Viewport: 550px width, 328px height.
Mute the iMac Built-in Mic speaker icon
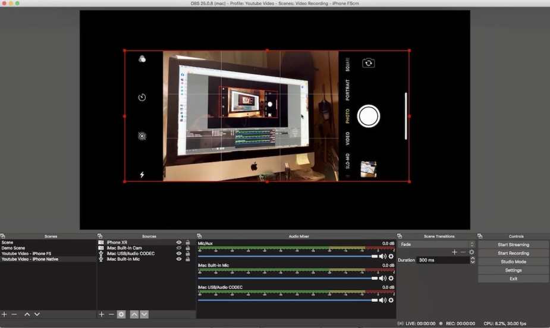[x=382, y=278]
